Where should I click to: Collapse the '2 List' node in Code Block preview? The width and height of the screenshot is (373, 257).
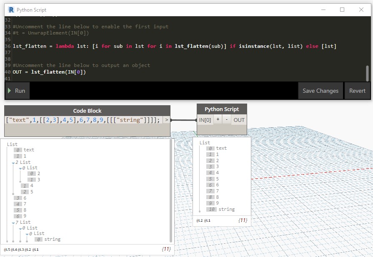[13, 163]
